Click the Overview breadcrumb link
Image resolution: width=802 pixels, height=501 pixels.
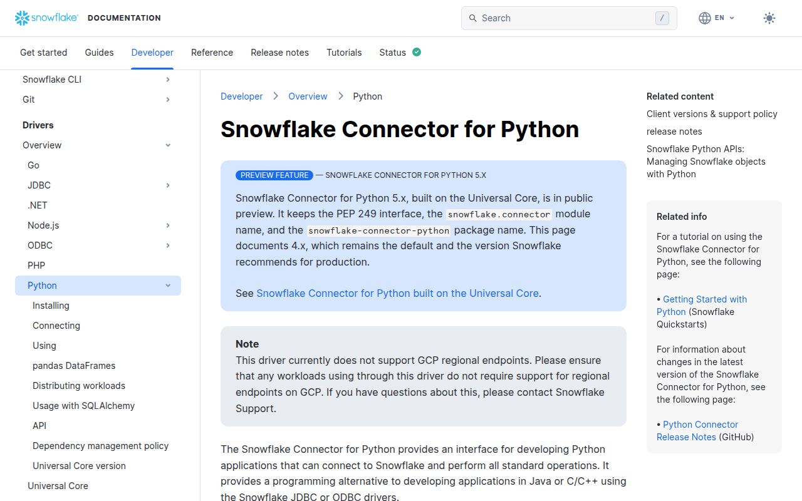tap(308, 96)
